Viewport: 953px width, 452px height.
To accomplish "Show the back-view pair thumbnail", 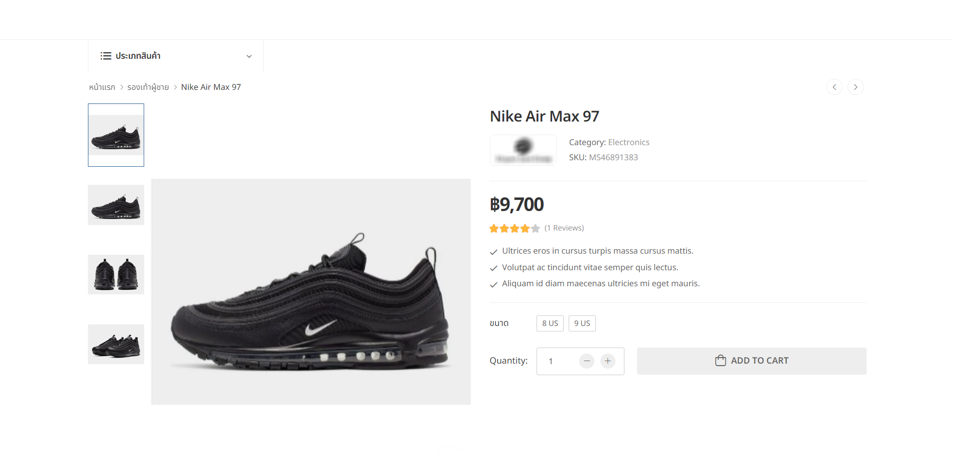I will coord(116,274).
